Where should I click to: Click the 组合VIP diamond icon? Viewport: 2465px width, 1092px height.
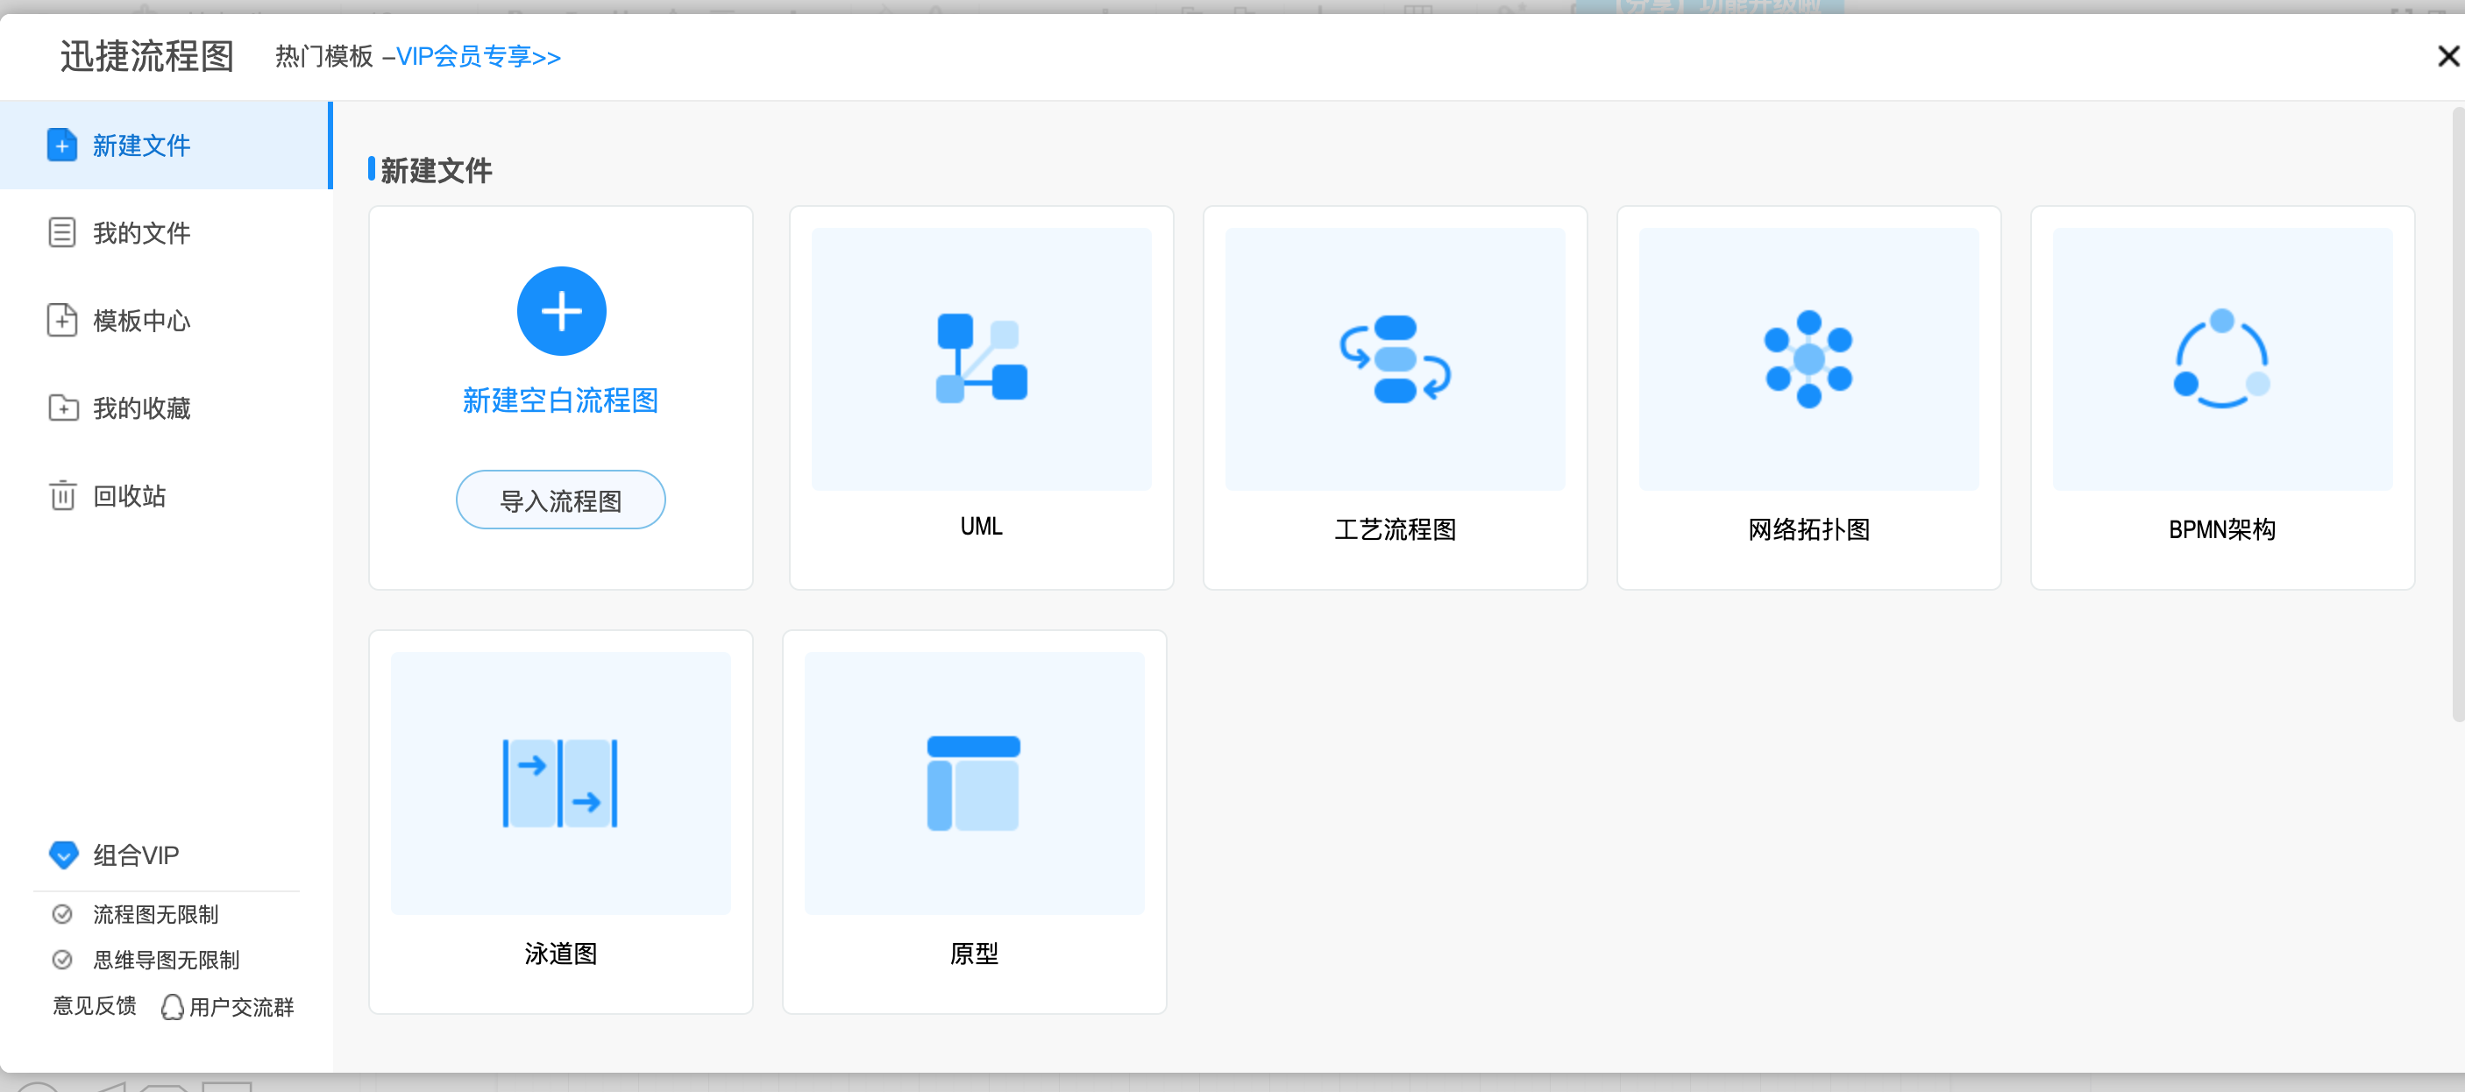[63, 854]
